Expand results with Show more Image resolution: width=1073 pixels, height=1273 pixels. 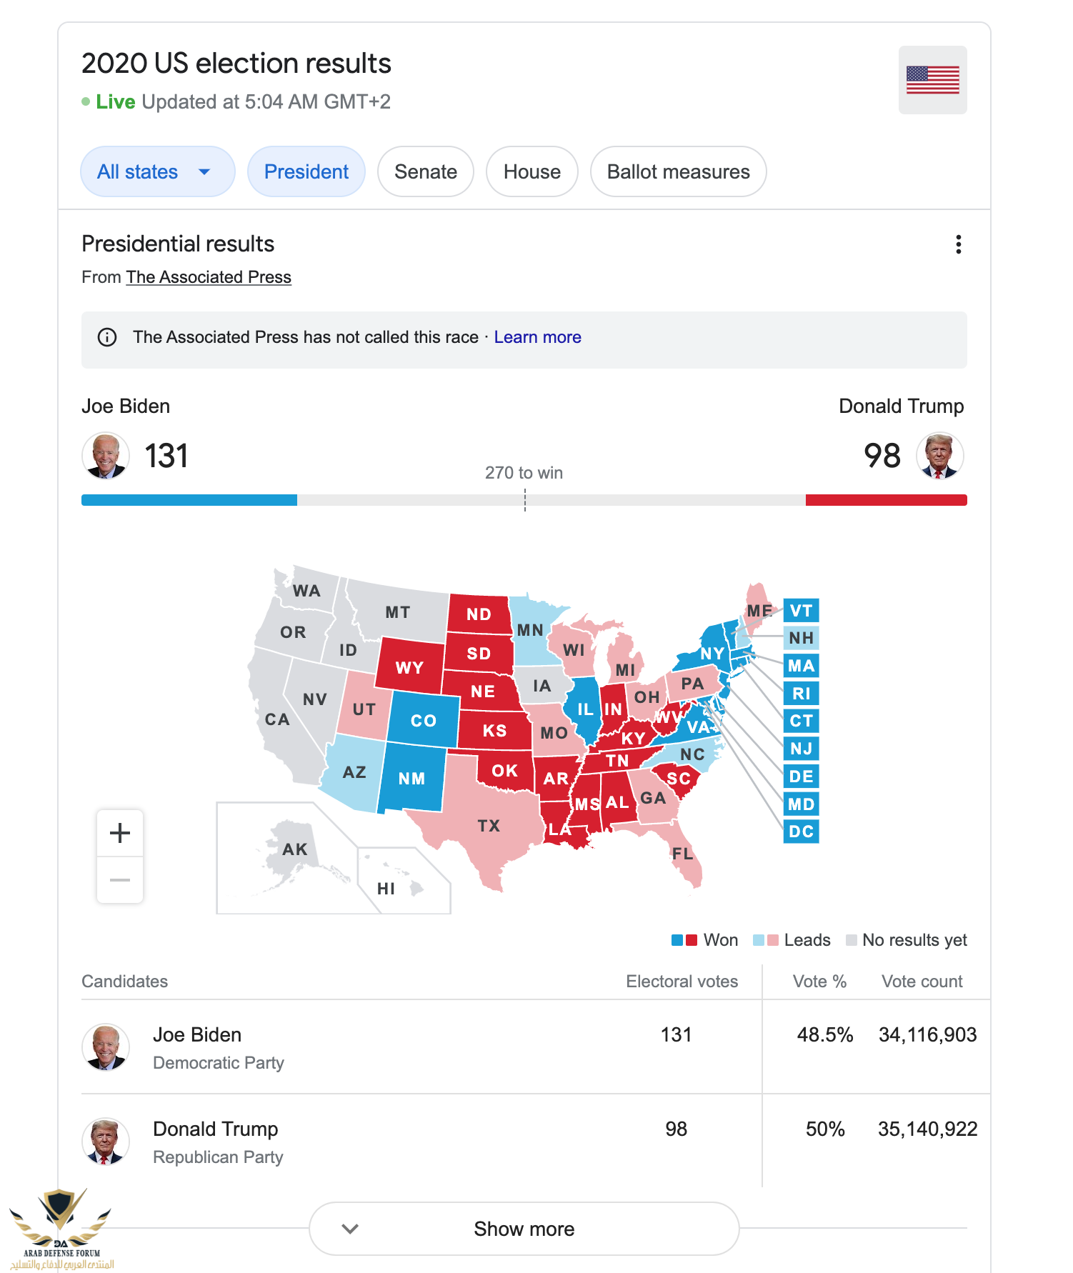524,1229
